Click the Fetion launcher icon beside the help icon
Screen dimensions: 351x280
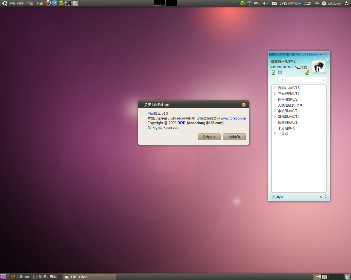pos(61,3)
